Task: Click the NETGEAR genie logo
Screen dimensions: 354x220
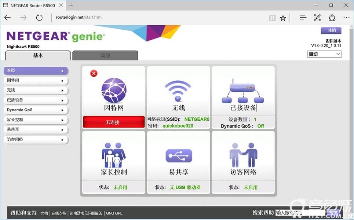Action: (56, 36)
